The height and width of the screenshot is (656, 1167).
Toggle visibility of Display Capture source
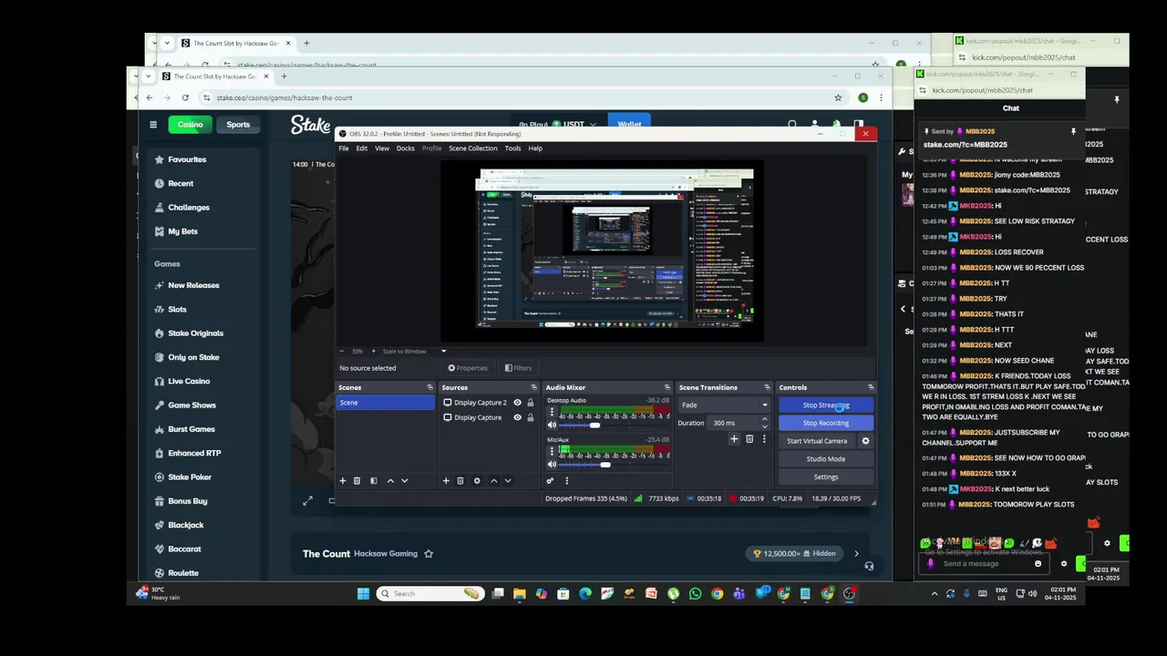coord(517,417)
